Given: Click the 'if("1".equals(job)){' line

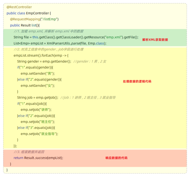Looking at the screenshot, I should (x=32, y=104).
